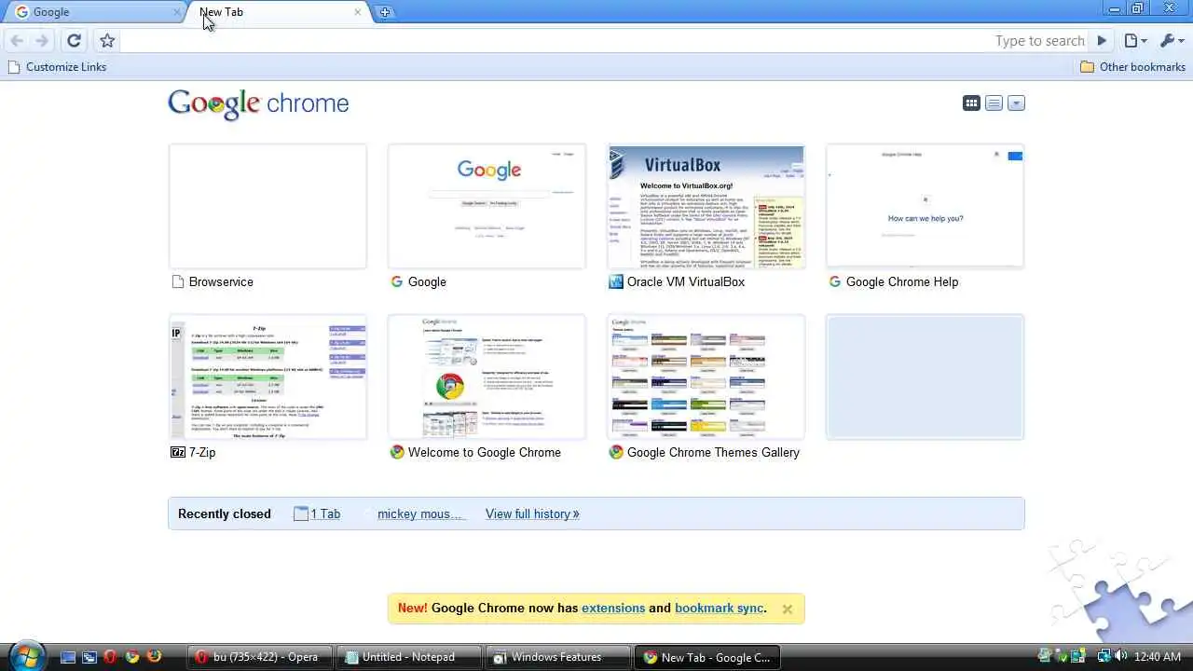Dismiss the yellow New notification bar
The image size is (1193, 671).
click(x=788, y=609)
